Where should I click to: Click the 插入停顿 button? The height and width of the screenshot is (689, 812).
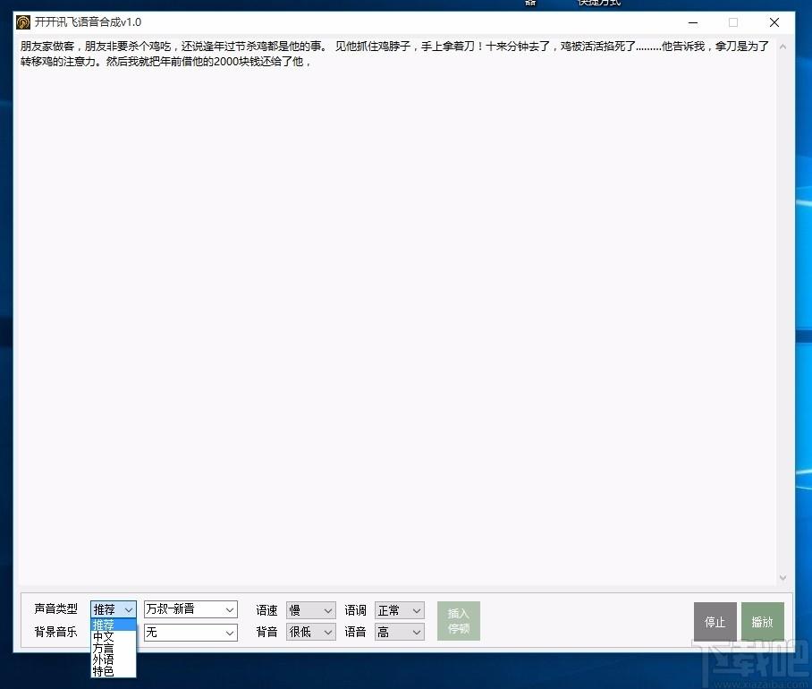click(458, 621)
